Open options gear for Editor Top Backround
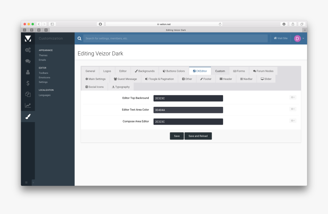Screen dimensions: 328x214 (293, 97)
